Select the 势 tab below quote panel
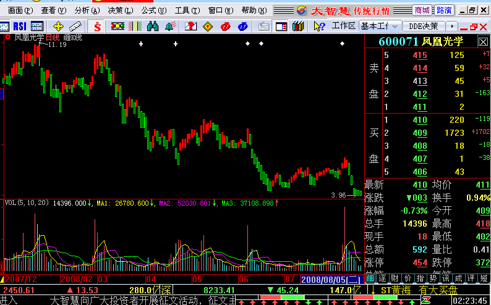Image resolution: width=491 pixels, height=305 pixels. [x=433, y=278]
